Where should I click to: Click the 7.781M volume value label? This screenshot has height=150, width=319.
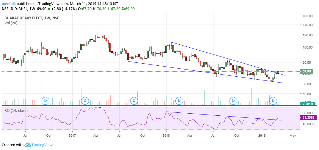click(x=308, y=104)
